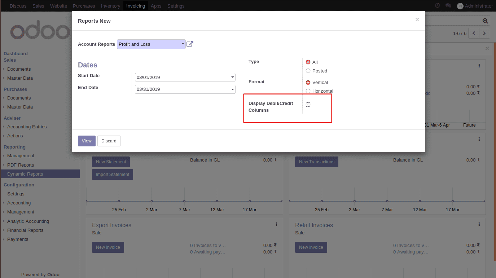Open Retail Invoices card options menu

tap(479, 224)
